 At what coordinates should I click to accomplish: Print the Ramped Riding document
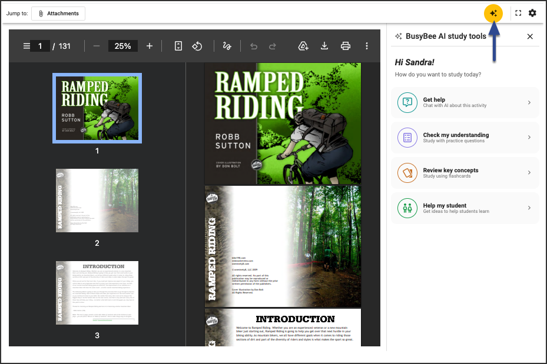pyautogui.click(x=346, y=46)
